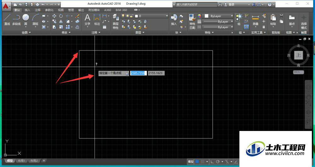This screenshot has height=167, width=315.
Task: Switch to the Insert (插入) ribbon tab
Action: [27, 10]
